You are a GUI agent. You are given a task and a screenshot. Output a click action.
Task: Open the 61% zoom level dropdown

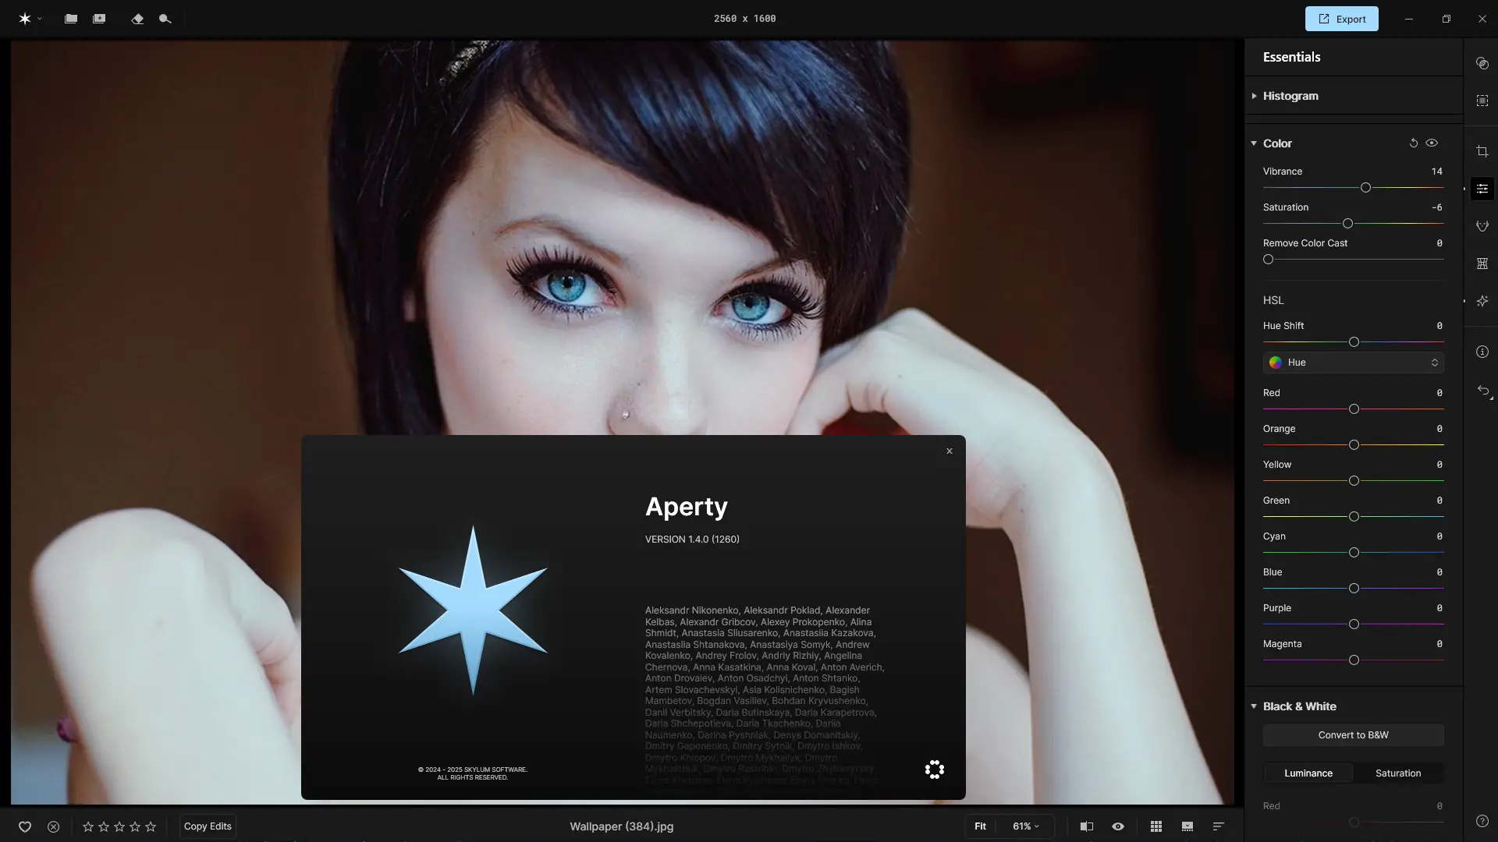click(x=1026, y=826)
